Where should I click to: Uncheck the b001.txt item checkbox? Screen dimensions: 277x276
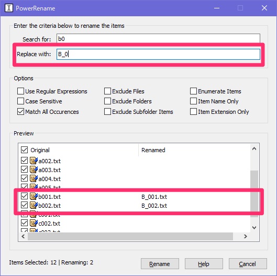[24, 196]
